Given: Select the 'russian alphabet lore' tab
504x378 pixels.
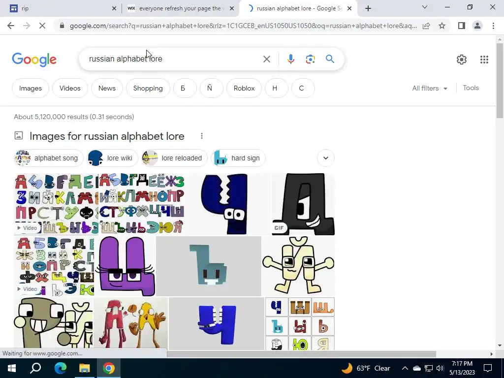Looking at the screenshot, I should coord(297,8).
